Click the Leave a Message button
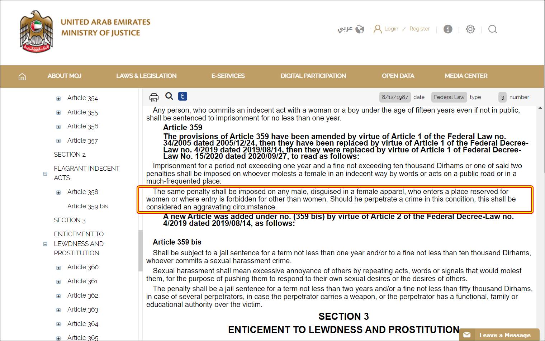This screenshot has width=545, height=341. click(499, 335)
